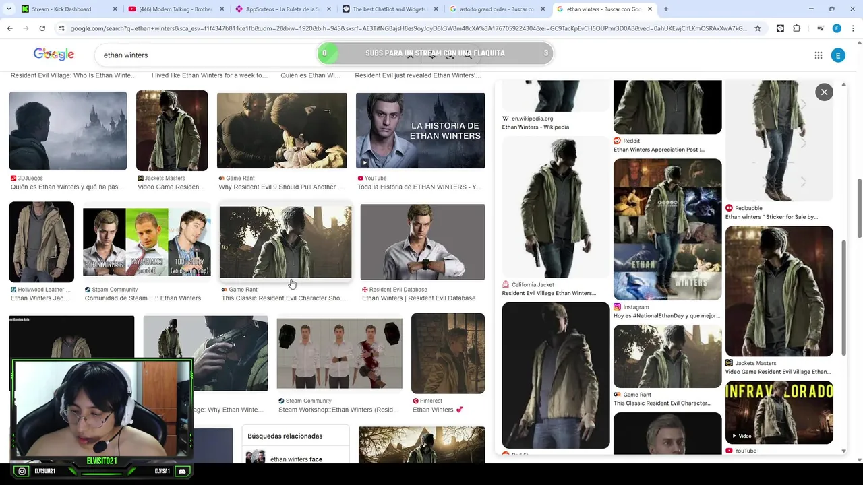Click the main page vertical scrollbar
Screen dimensions: 863x485
point(859,207)
